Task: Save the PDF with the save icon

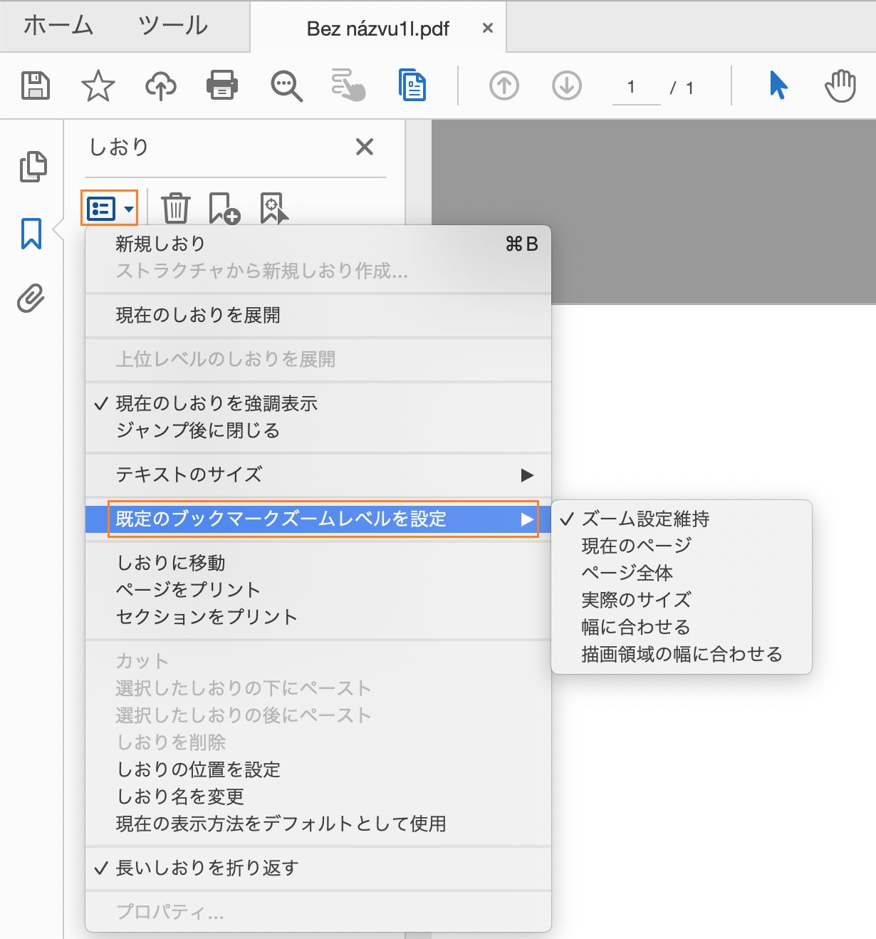Action: point(36,85)
